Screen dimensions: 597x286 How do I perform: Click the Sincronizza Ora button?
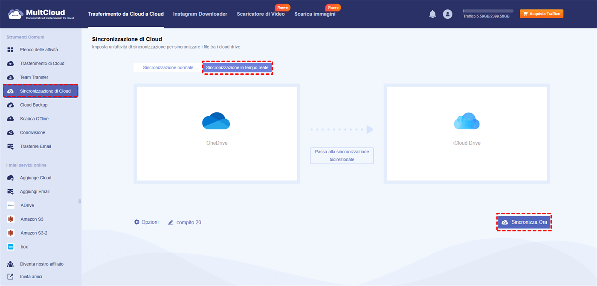524,222
